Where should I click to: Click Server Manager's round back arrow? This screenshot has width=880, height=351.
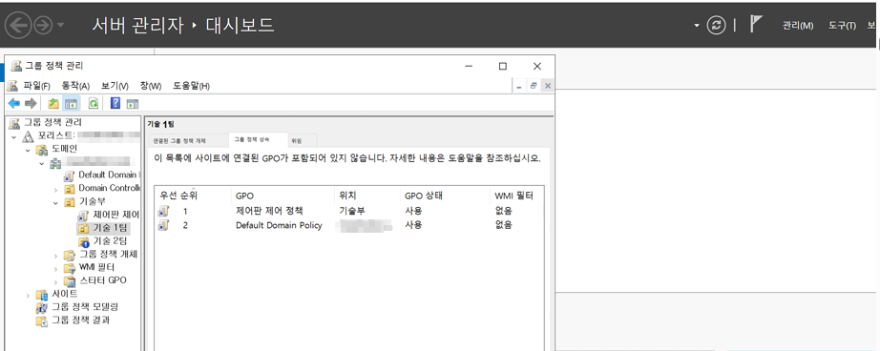click(18, 26)
